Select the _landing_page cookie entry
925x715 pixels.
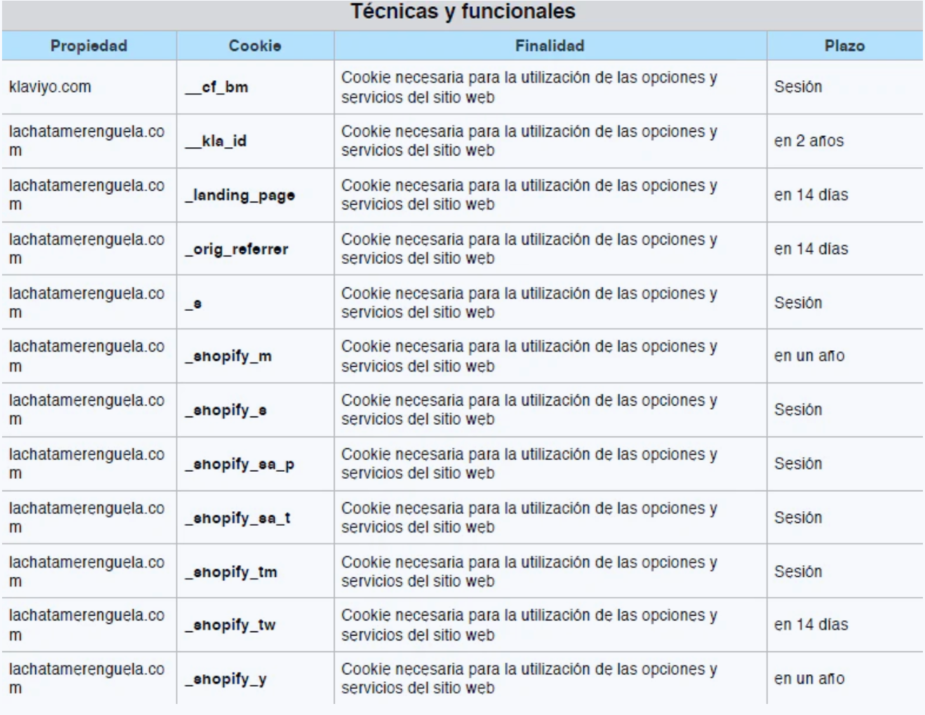(240, 196)
